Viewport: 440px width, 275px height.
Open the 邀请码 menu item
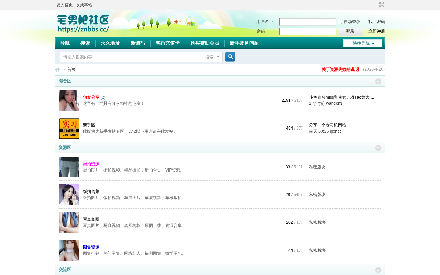click(x=138, y=43)
